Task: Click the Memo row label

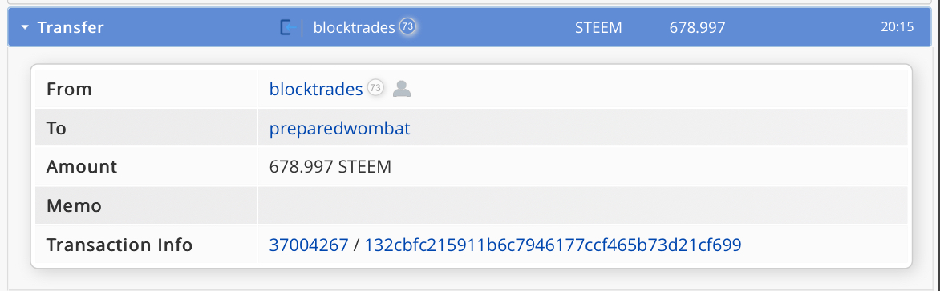Action: pos(74,206)
